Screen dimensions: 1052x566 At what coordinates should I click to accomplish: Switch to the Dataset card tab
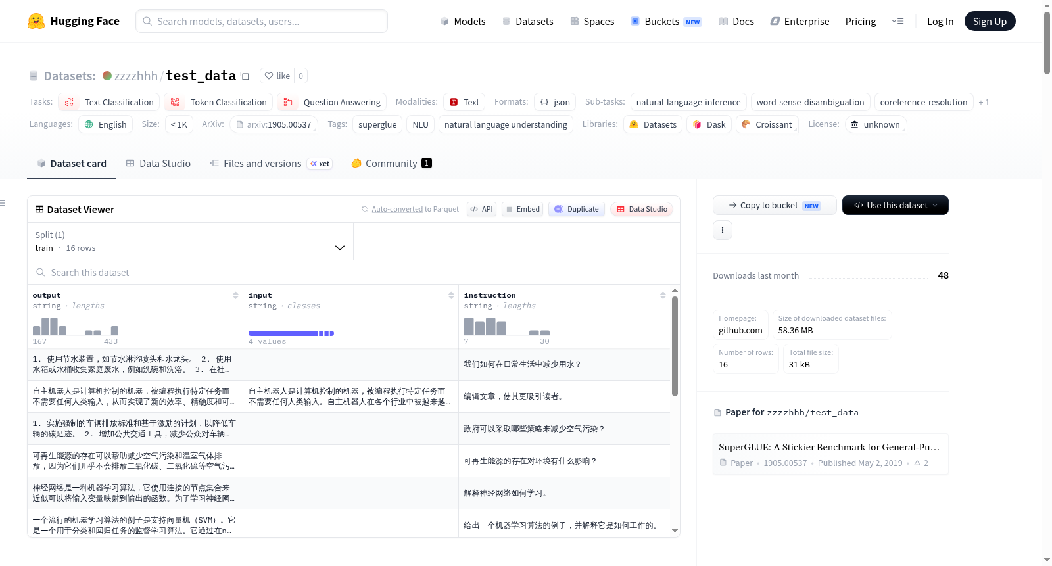pos(71,163)
